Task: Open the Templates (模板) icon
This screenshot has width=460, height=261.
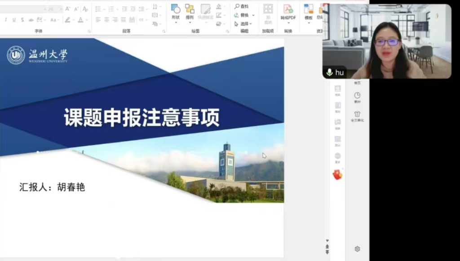Action: pos(309,9)
